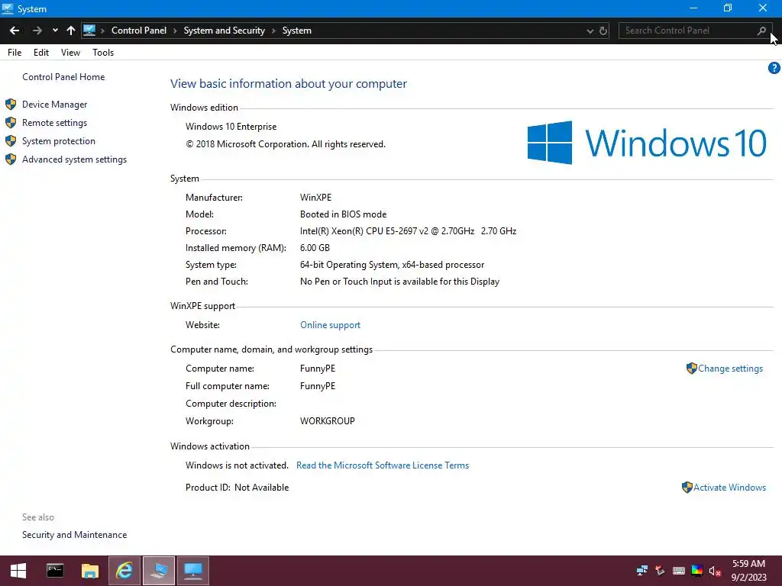The width and height of the screenshot is (782, 586).
Task: Click the shield icon beside Change settings
Action: click(x=691, y=369)
